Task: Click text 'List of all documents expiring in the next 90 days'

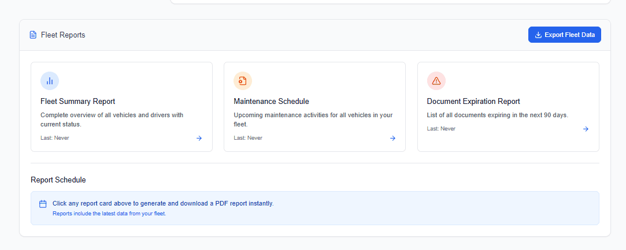Action: click(x=497, y=115)
